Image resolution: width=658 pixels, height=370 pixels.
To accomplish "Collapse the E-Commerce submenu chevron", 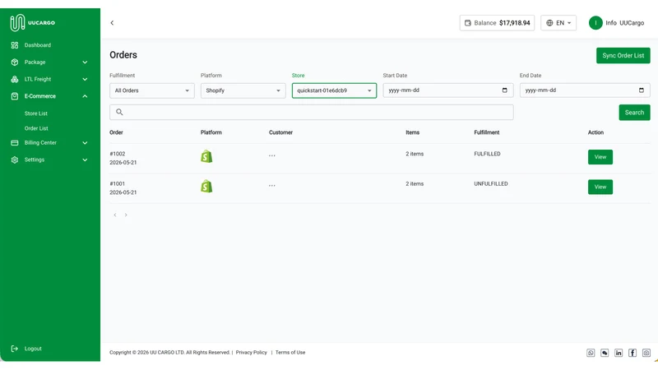I will (x=85, y=96).
